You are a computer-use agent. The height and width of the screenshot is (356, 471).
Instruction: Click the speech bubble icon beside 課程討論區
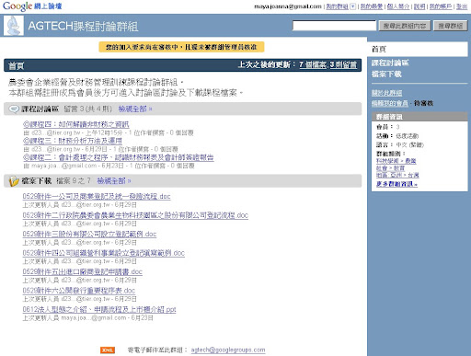click(x=14, y=109)
